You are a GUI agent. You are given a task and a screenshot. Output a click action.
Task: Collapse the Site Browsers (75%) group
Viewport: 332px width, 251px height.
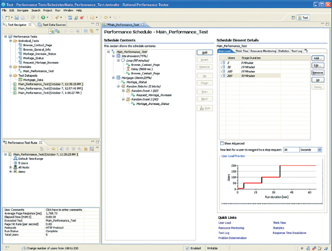pos(113,56)
